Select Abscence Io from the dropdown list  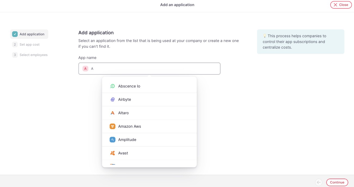pos(129,86)
